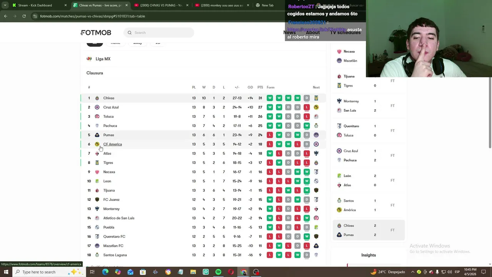
Task: Open Spotify from the taskbar
Action: tap(218, 272)
